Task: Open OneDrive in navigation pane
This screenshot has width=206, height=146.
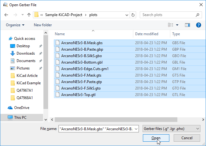Action: 22,108
